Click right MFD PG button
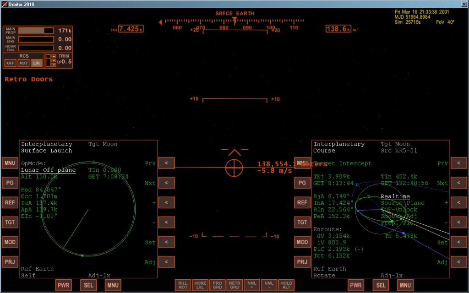Image resolution: width=469 pixels, height=293 pixels. click(x=302, y=183)
